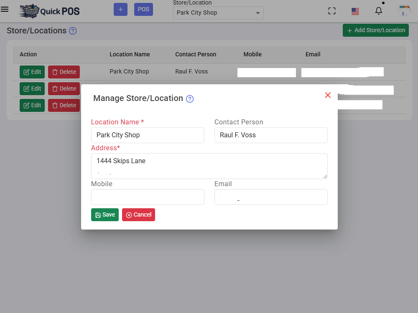Expand the Store/Location dropdown showing Park City Shop
Screen dimensions: 418x313
(x=218, y=13)
